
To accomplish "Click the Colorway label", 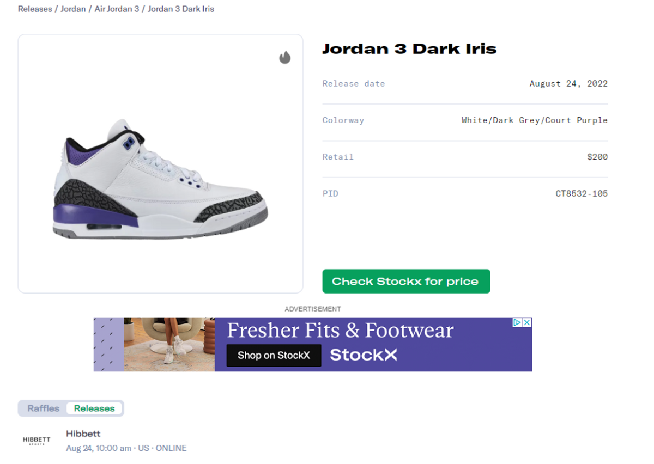I will [x=343, y=120].
